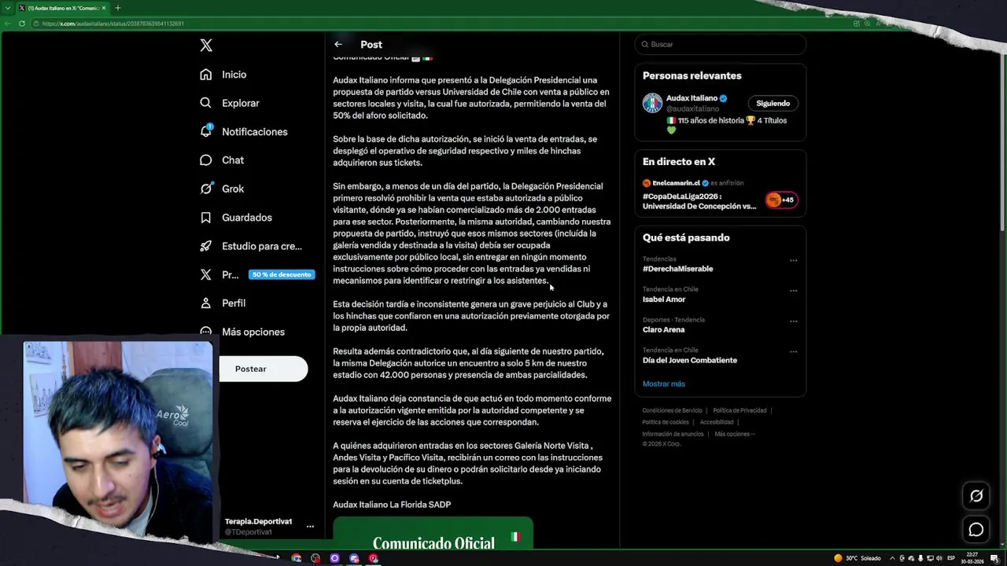Viewport: 1007px width, 566px height.
Task: Open the taskbar clock showing 22:27
Action: tap(974, 558)
